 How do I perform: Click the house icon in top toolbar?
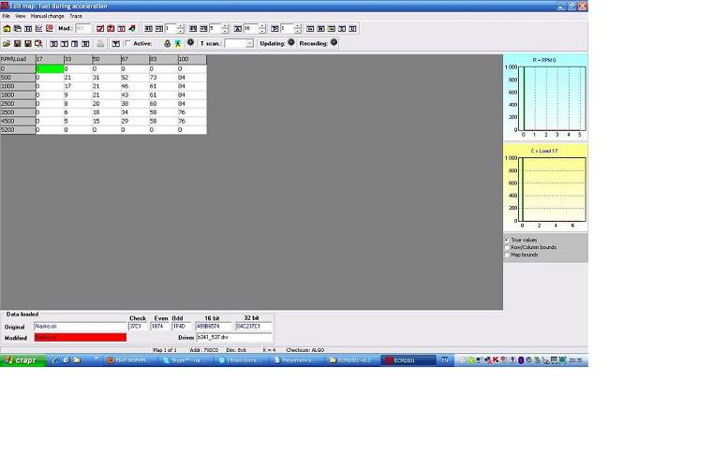pyautogui.click(x=7, y=29)
